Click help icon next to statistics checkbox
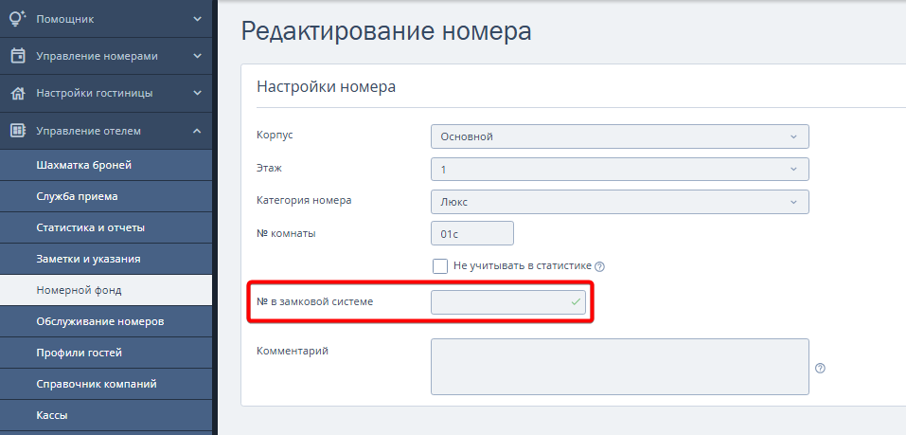 [x=600, y=266]
